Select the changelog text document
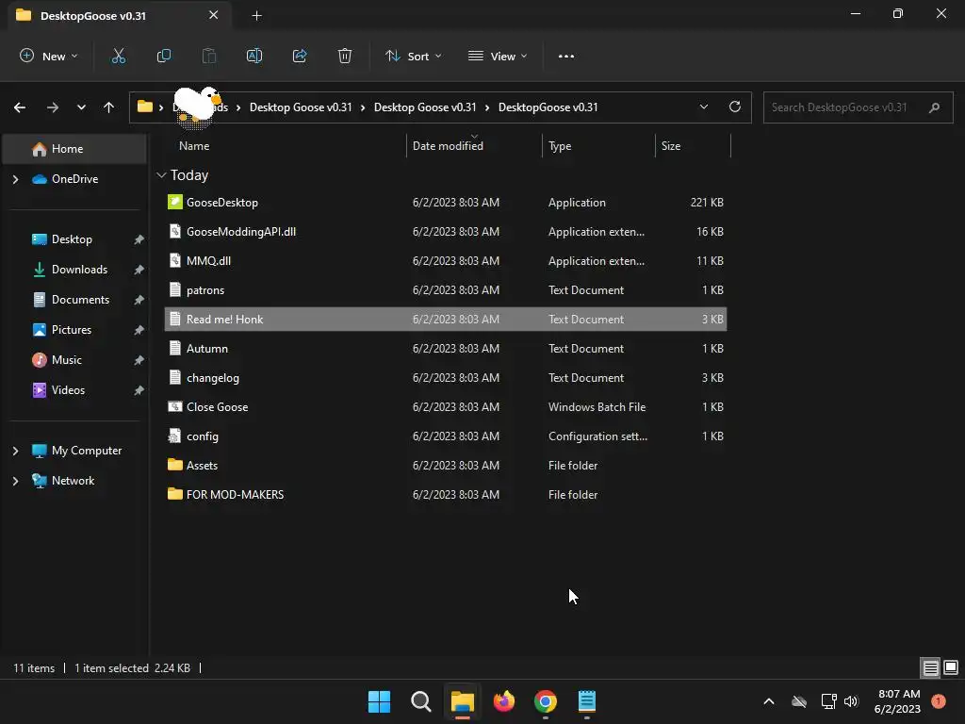This screenshot has height=724, width=965. (446, 378)
